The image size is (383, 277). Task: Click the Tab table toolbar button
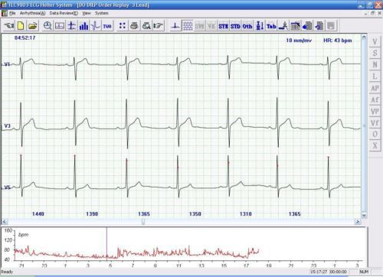point(271,26)
